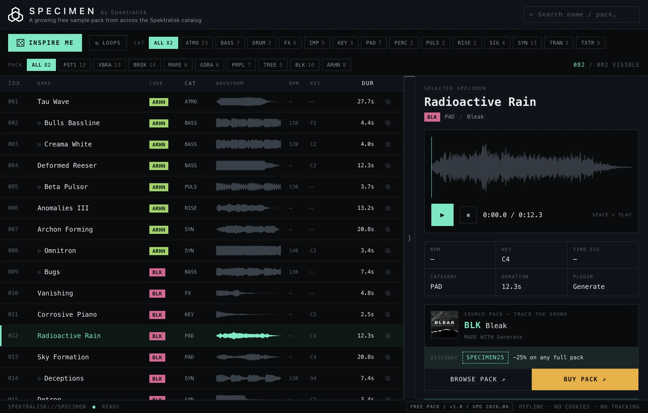Select pack filter BLK 10
Image resolution: width=648 pixels, height=413 pixels.
(x=305, y=65)
